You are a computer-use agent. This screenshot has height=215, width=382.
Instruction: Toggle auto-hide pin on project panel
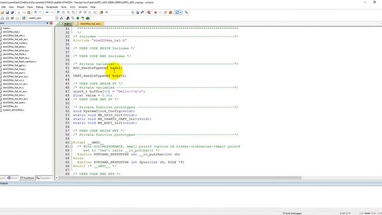pyautogui.click(x=47, y=23)
